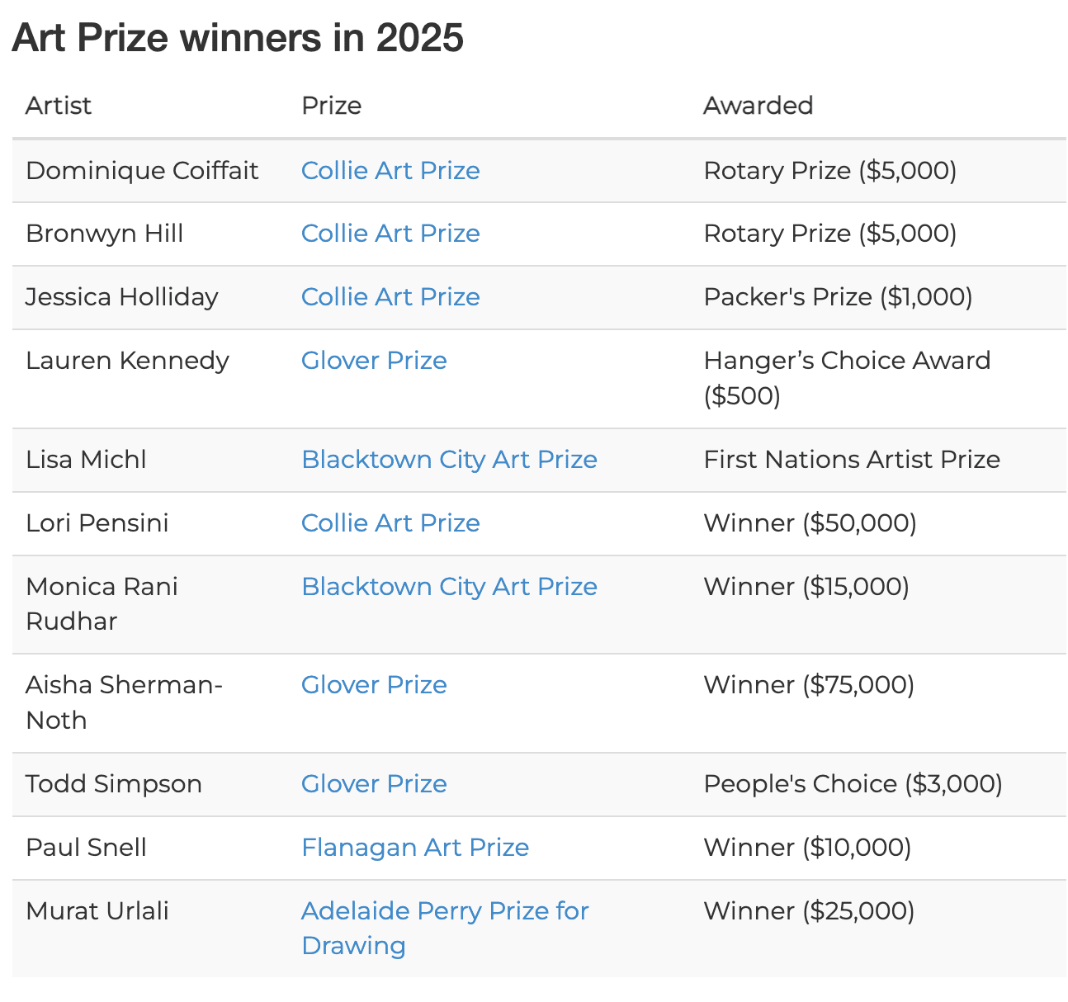Image resolution: width=1068 pixels, height=1002 pixels.
Task: Click Collie Art Prize link in Lori Pensini row
Action: (x=390, y=523)
